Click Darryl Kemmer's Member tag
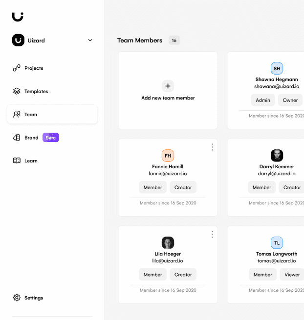The height and width of the screenshot is (320, 304). [261, 187]
